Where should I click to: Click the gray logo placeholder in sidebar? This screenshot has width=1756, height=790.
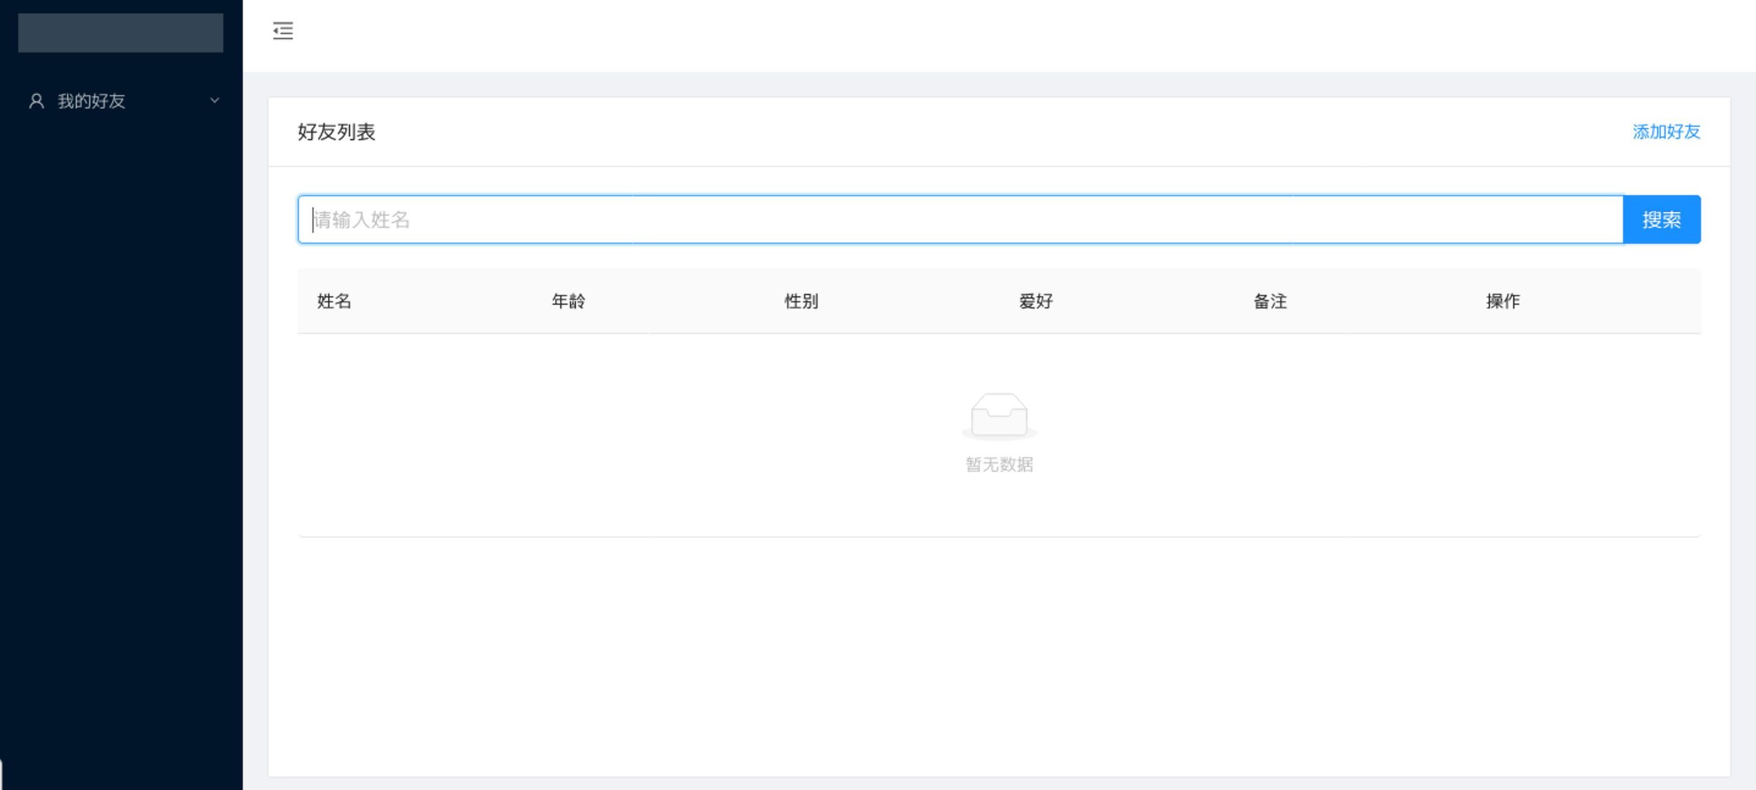pos(121,33)
